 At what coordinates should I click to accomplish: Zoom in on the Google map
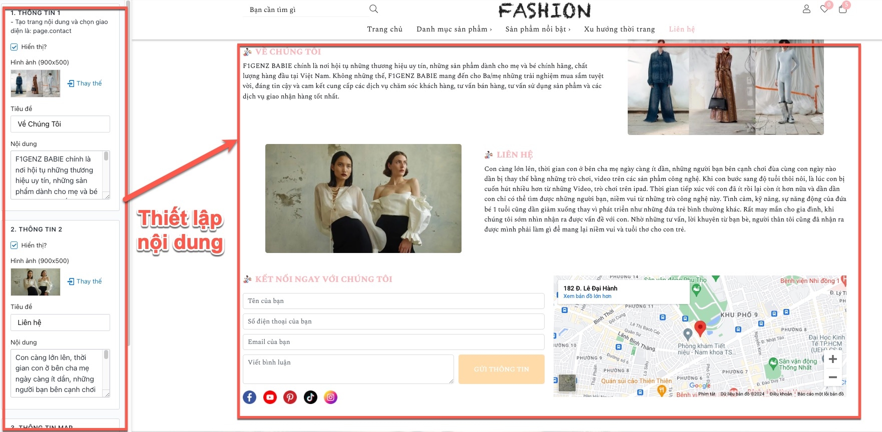(833, 359)
